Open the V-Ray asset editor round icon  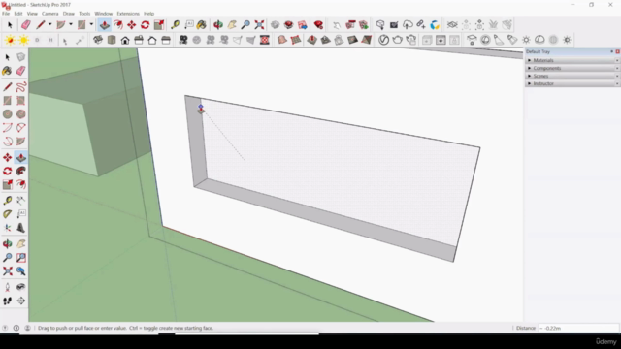tap(383, 40)
